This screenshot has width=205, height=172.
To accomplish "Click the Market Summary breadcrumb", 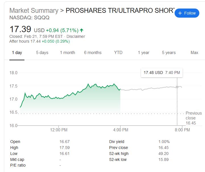I will pos(34,11).
